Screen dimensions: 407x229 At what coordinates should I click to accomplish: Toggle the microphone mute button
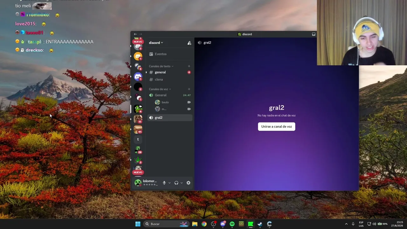coord(164,183)
